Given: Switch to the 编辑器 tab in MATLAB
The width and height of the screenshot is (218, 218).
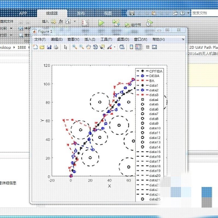Looking at the screenshot, I should tap(52, 13).
